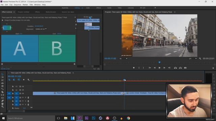
Task: Export a frame with camera icon
Action: pos(185,68)
